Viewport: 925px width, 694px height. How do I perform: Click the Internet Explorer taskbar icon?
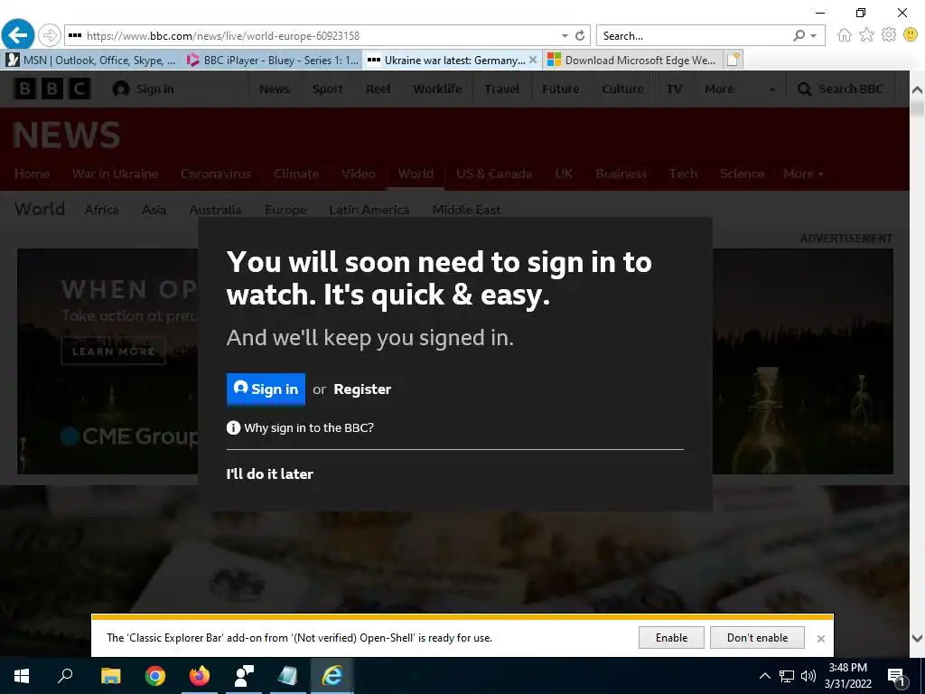tap(332, 676)
